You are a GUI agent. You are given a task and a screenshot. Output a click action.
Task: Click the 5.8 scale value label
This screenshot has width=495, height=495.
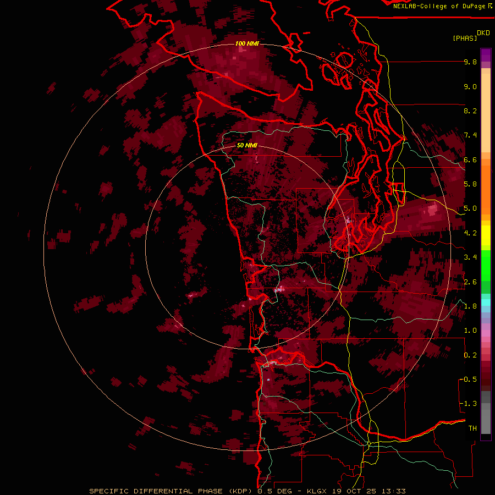pos(470,184)
